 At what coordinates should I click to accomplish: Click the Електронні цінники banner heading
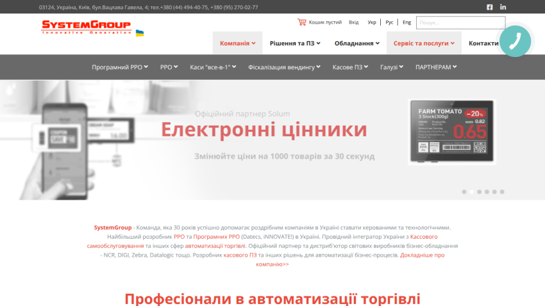[x=264, y=129]
